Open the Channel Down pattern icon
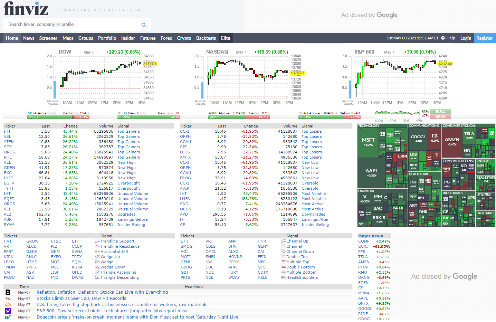This screenshot has height=322, width=496. point(283,252)
